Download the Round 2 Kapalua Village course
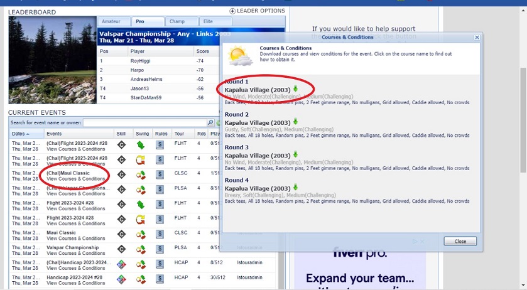 [x=295, y=122]
